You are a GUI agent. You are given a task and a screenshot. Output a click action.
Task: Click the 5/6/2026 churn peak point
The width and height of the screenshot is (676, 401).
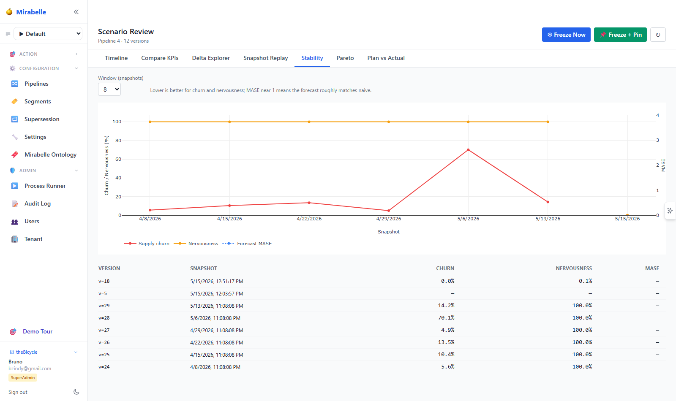pos(468,150)
